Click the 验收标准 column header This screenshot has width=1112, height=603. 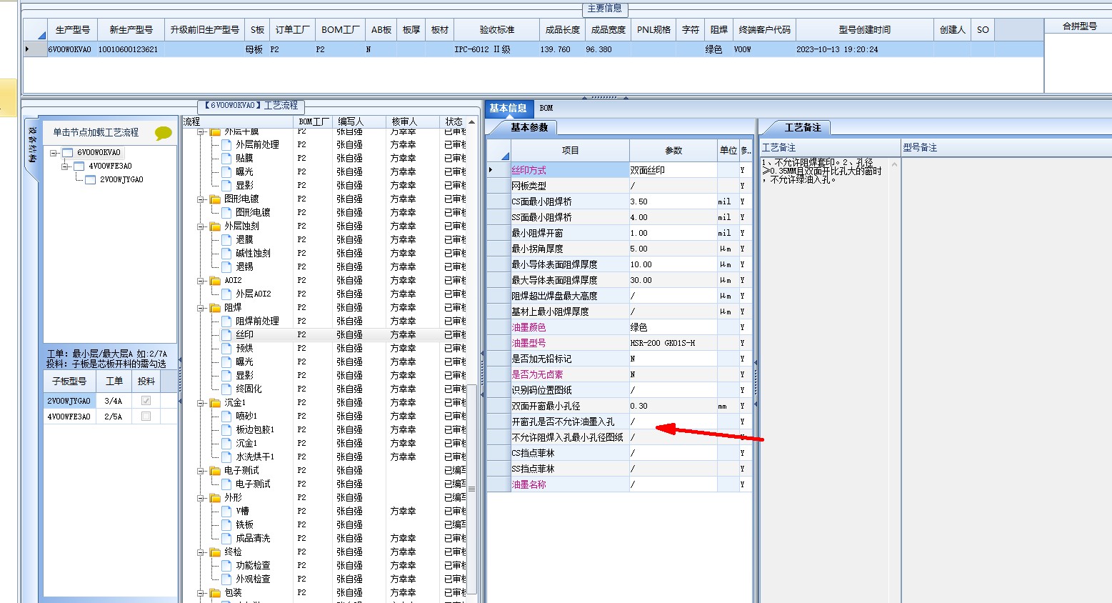(497, 29)
